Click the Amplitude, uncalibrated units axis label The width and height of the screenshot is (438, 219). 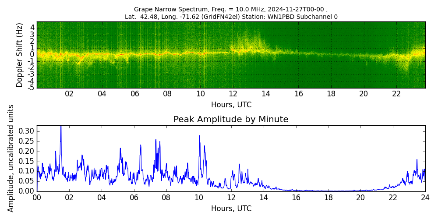pos(11,158)
